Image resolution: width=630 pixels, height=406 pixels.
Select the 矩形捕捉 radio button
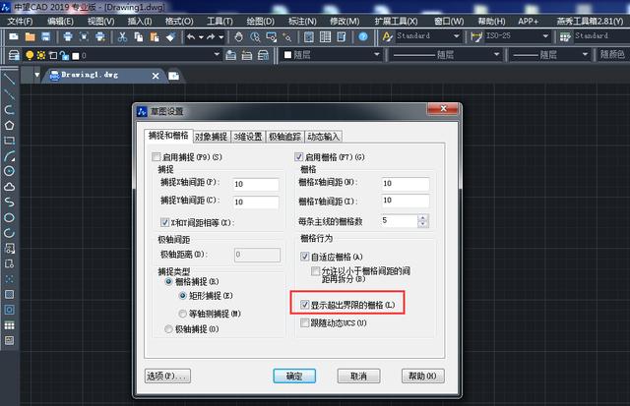(183, 296)
